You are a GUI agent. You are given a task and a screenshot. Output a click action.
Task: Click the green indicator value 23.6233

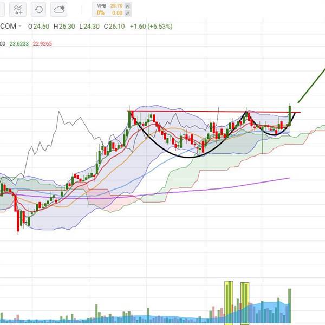point(19,44)
